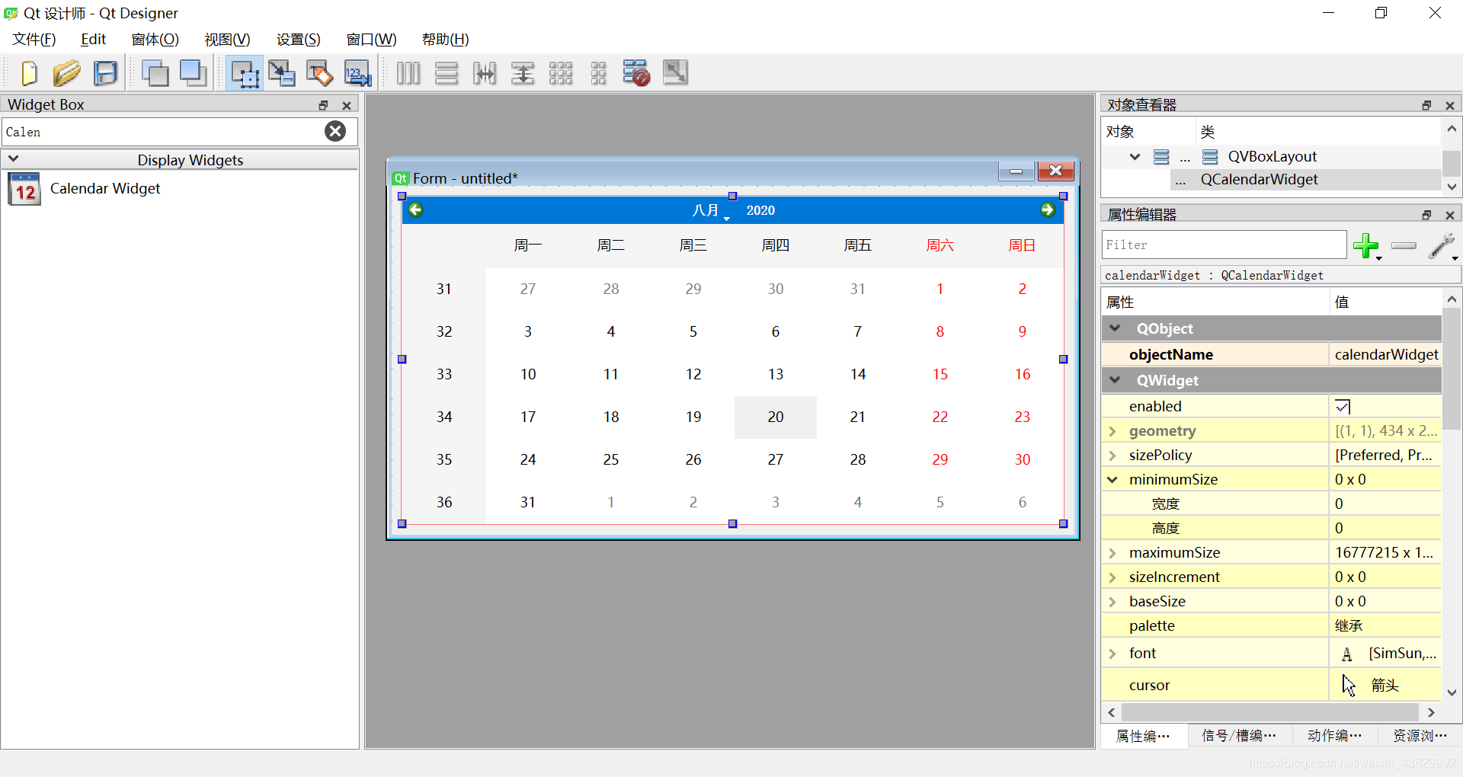The width and height of the screenshot is (1463, 777).
Task: Expand the maximumSize property
Action: click(x=1112, y=553)
